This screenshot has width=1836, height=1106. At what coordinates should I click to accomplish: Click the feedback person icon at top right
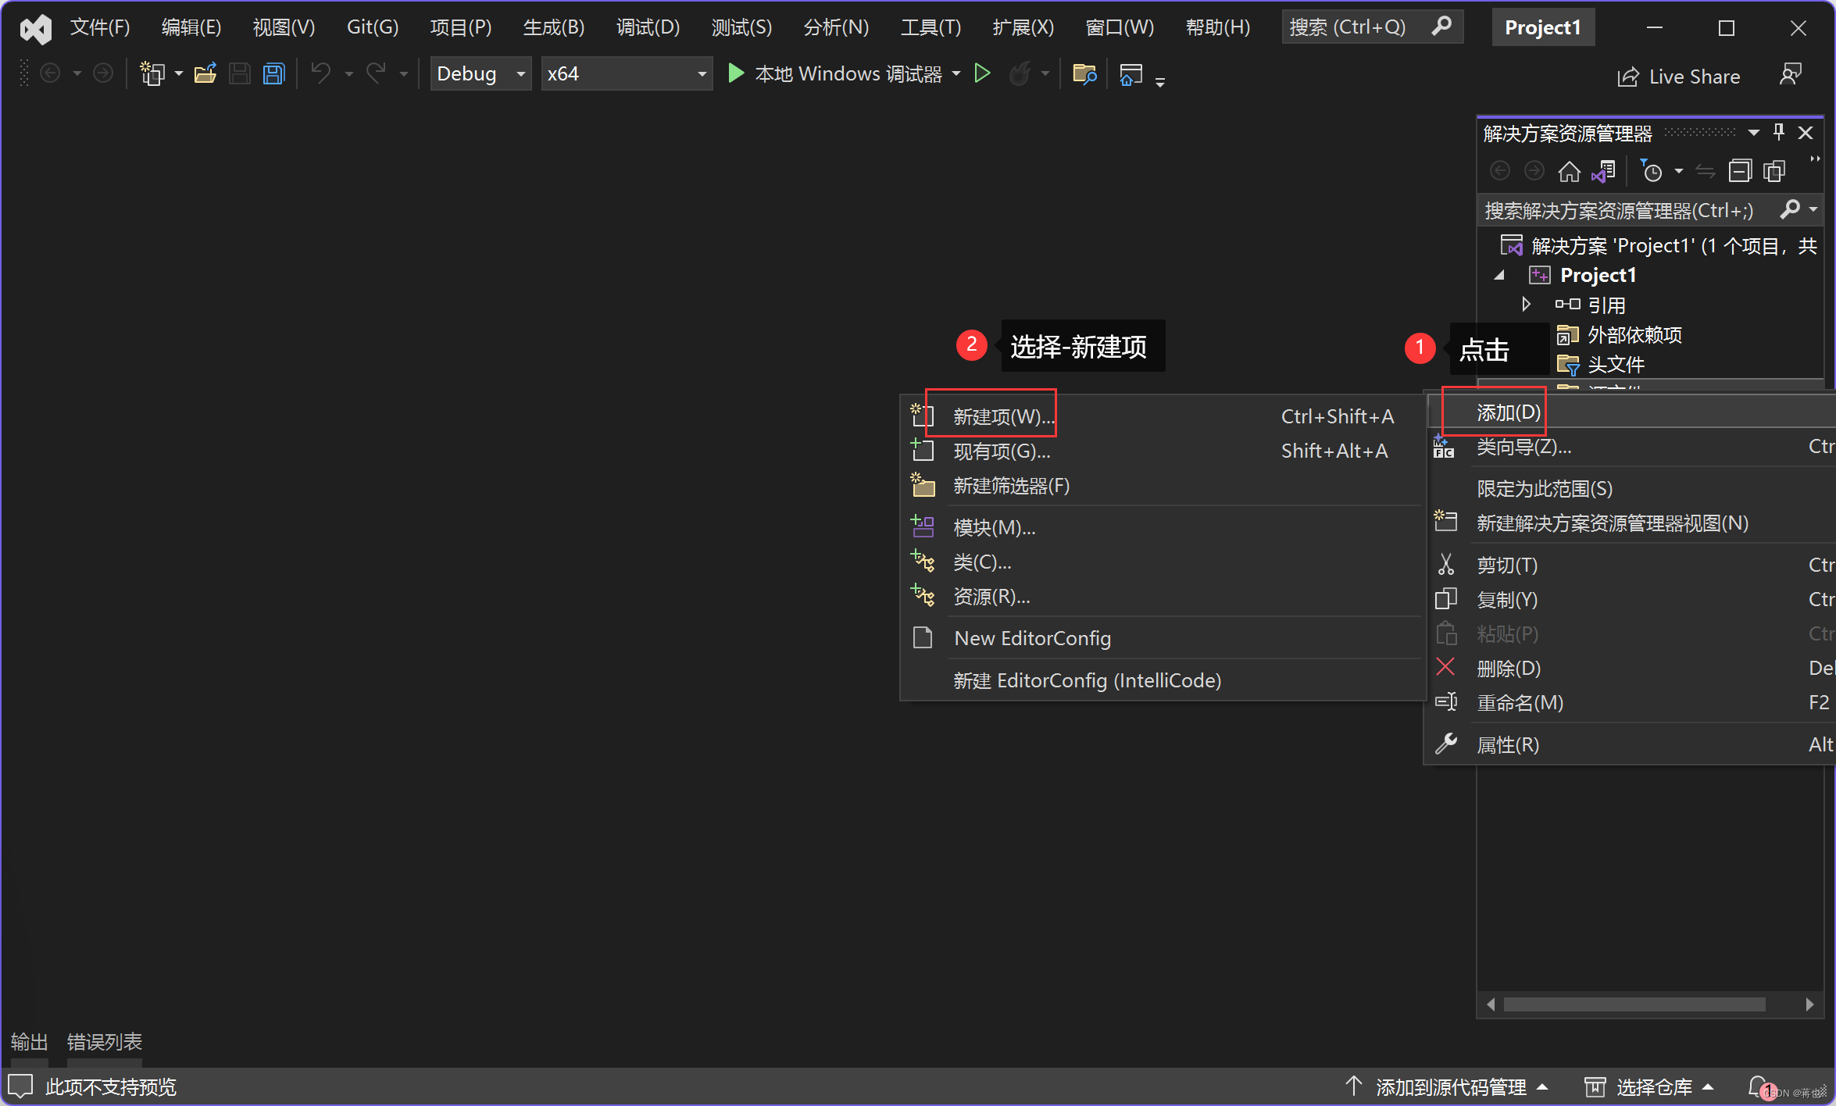[1790, 74]
